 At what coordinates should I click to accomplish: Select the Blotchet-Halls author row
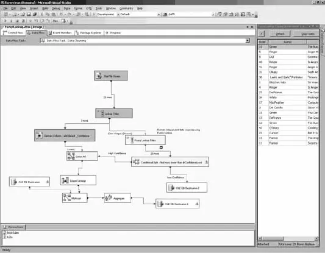pos(288,82)
